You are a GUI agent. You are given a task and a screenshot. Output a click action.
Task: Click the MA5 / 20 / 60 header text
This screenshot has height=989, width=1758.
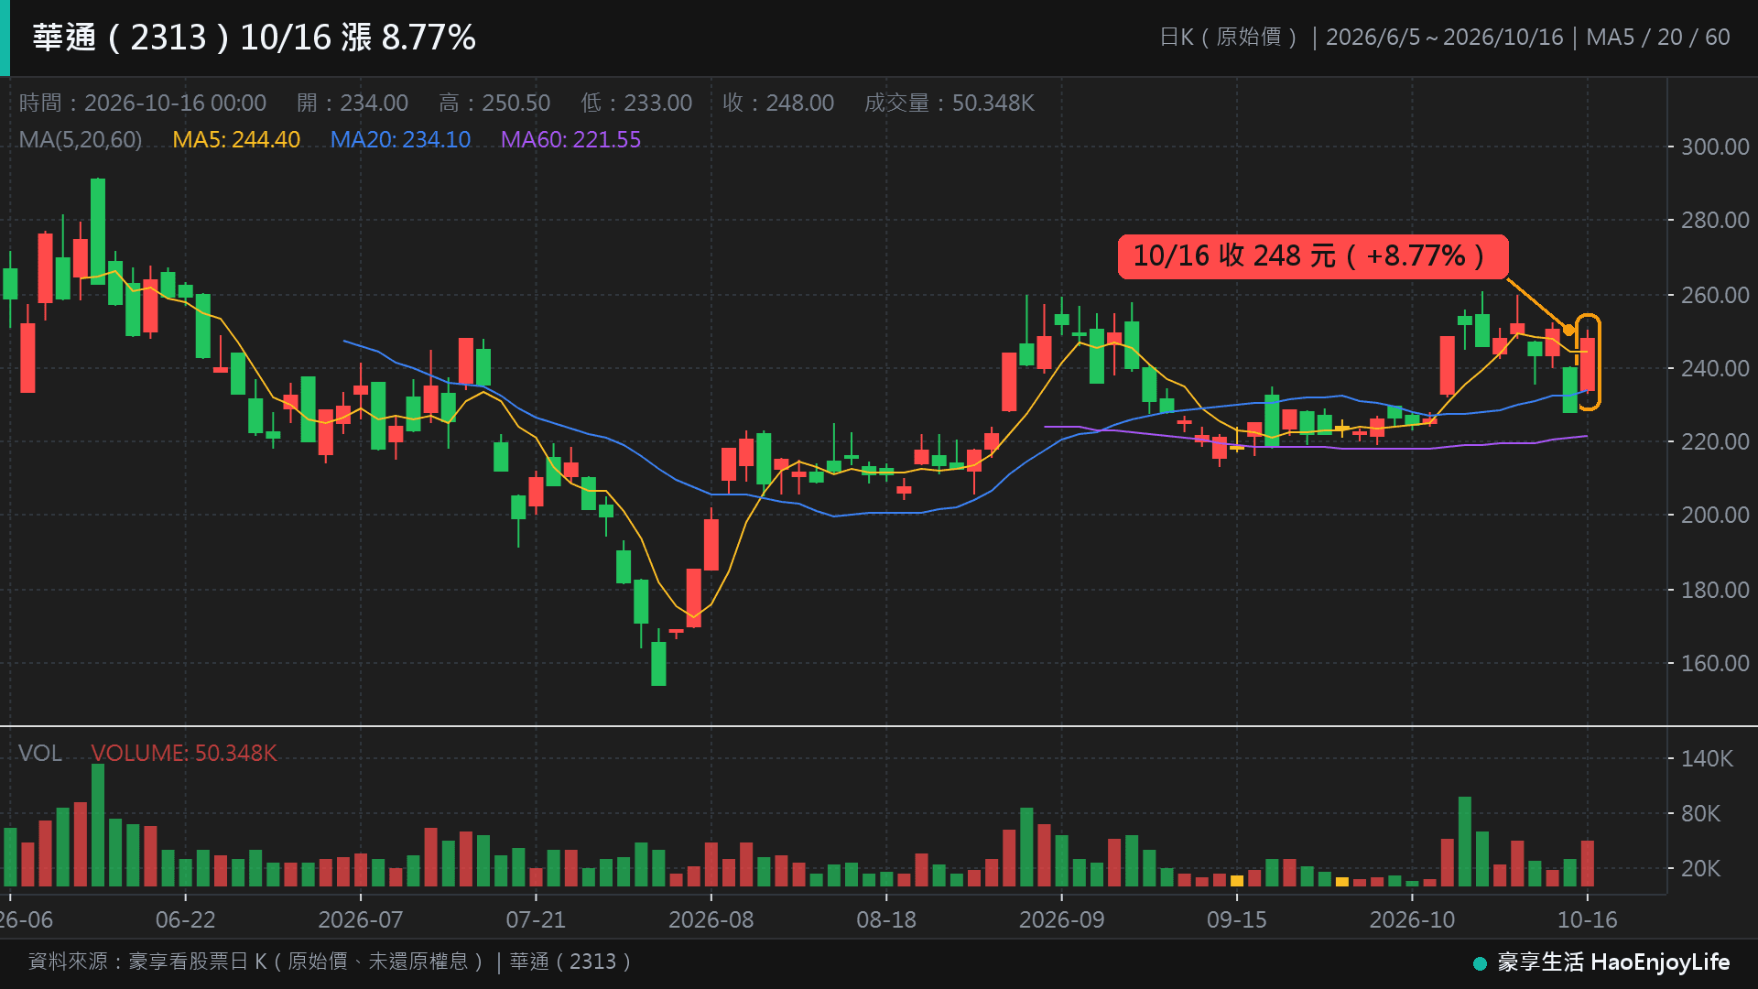[1658, 38]
